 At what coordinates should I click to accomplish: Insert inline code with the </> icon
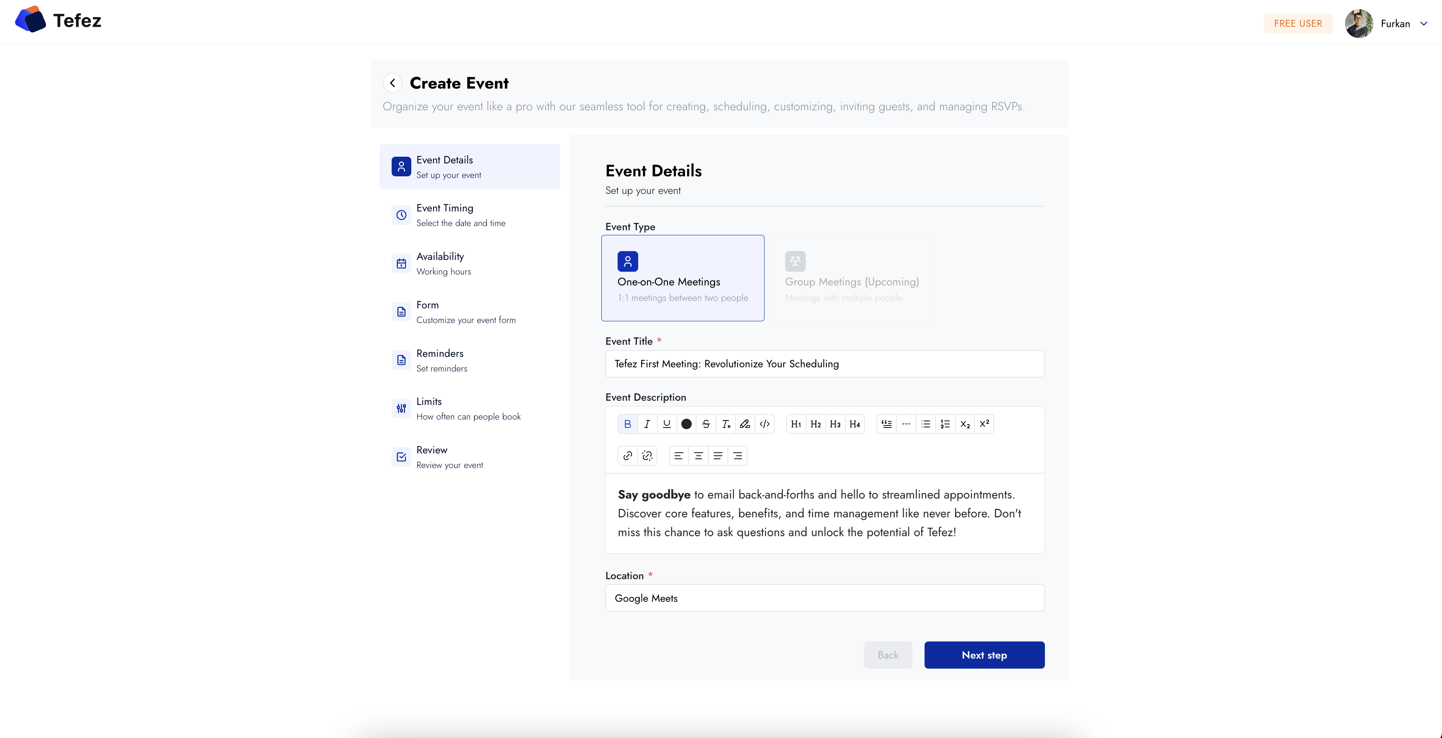click(764, 424)
